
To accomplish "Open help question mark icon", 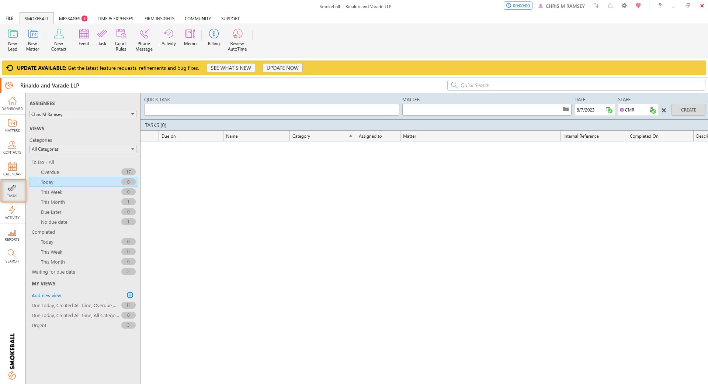I will (660, 6).
